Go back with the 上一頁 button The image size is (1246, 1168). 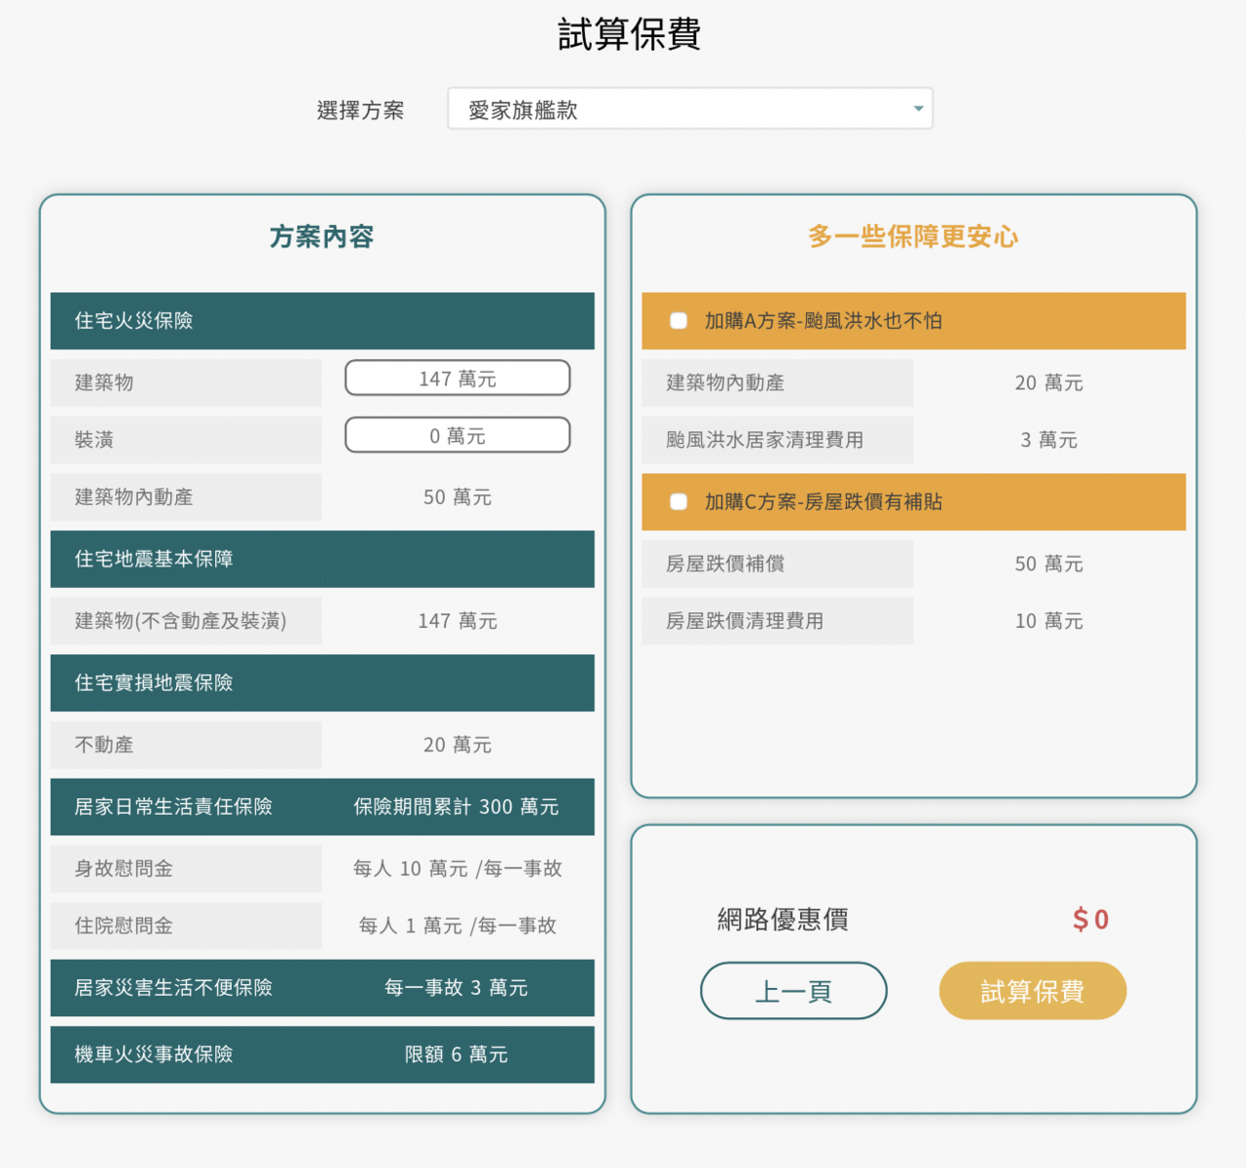(x=793, y=991)
